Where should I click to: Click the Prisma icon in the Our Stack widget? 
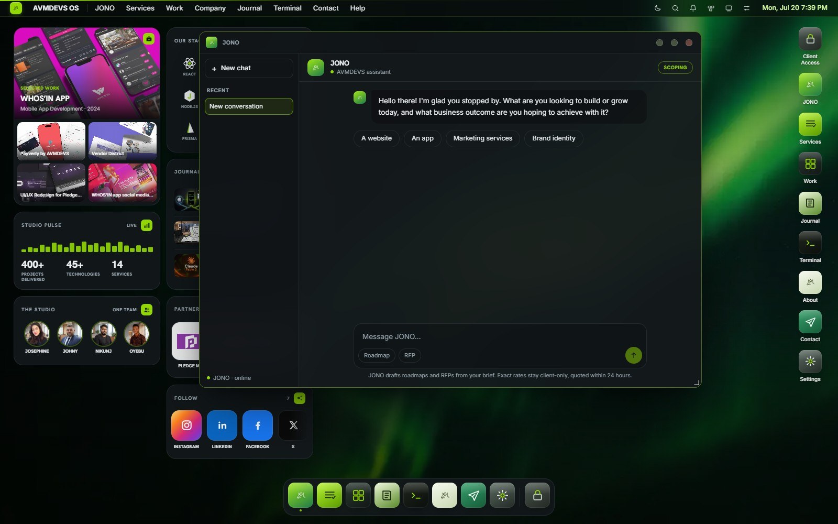click(190, 128)
